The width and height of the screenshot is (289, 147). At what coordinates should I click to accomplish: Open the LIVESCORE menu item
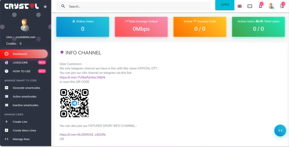point(24,62)
